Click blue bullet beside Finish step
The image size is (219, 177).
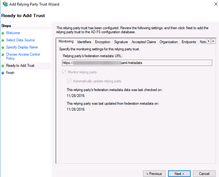point(3,73)
